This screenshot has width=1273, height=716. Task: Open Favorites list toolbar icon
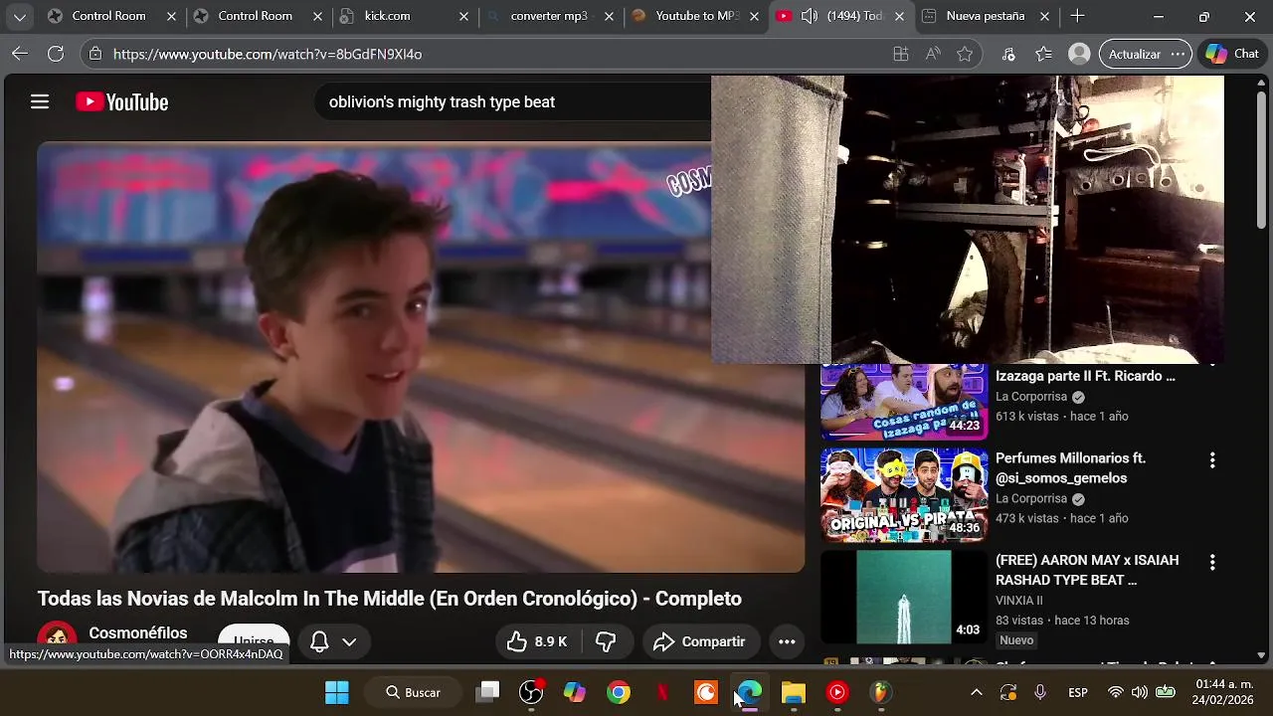coord(1043,54)
